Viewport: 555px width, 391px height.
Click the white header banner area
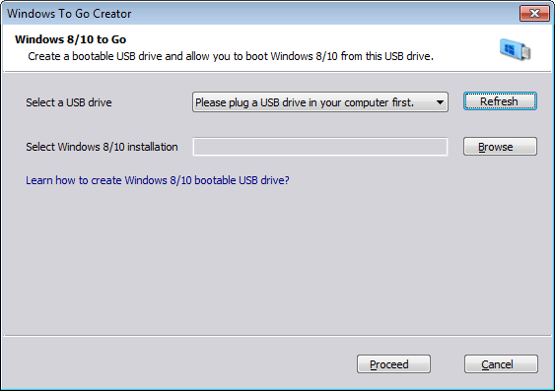coord(278,47)
